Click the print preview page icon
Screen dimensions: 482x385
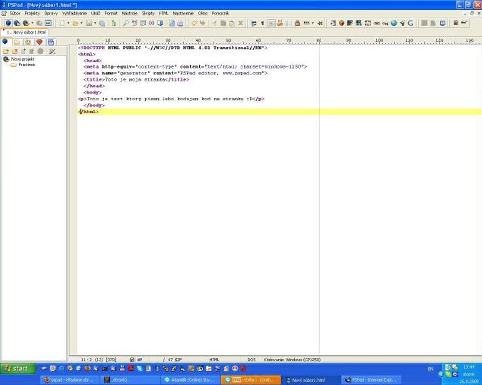(172, 23)
